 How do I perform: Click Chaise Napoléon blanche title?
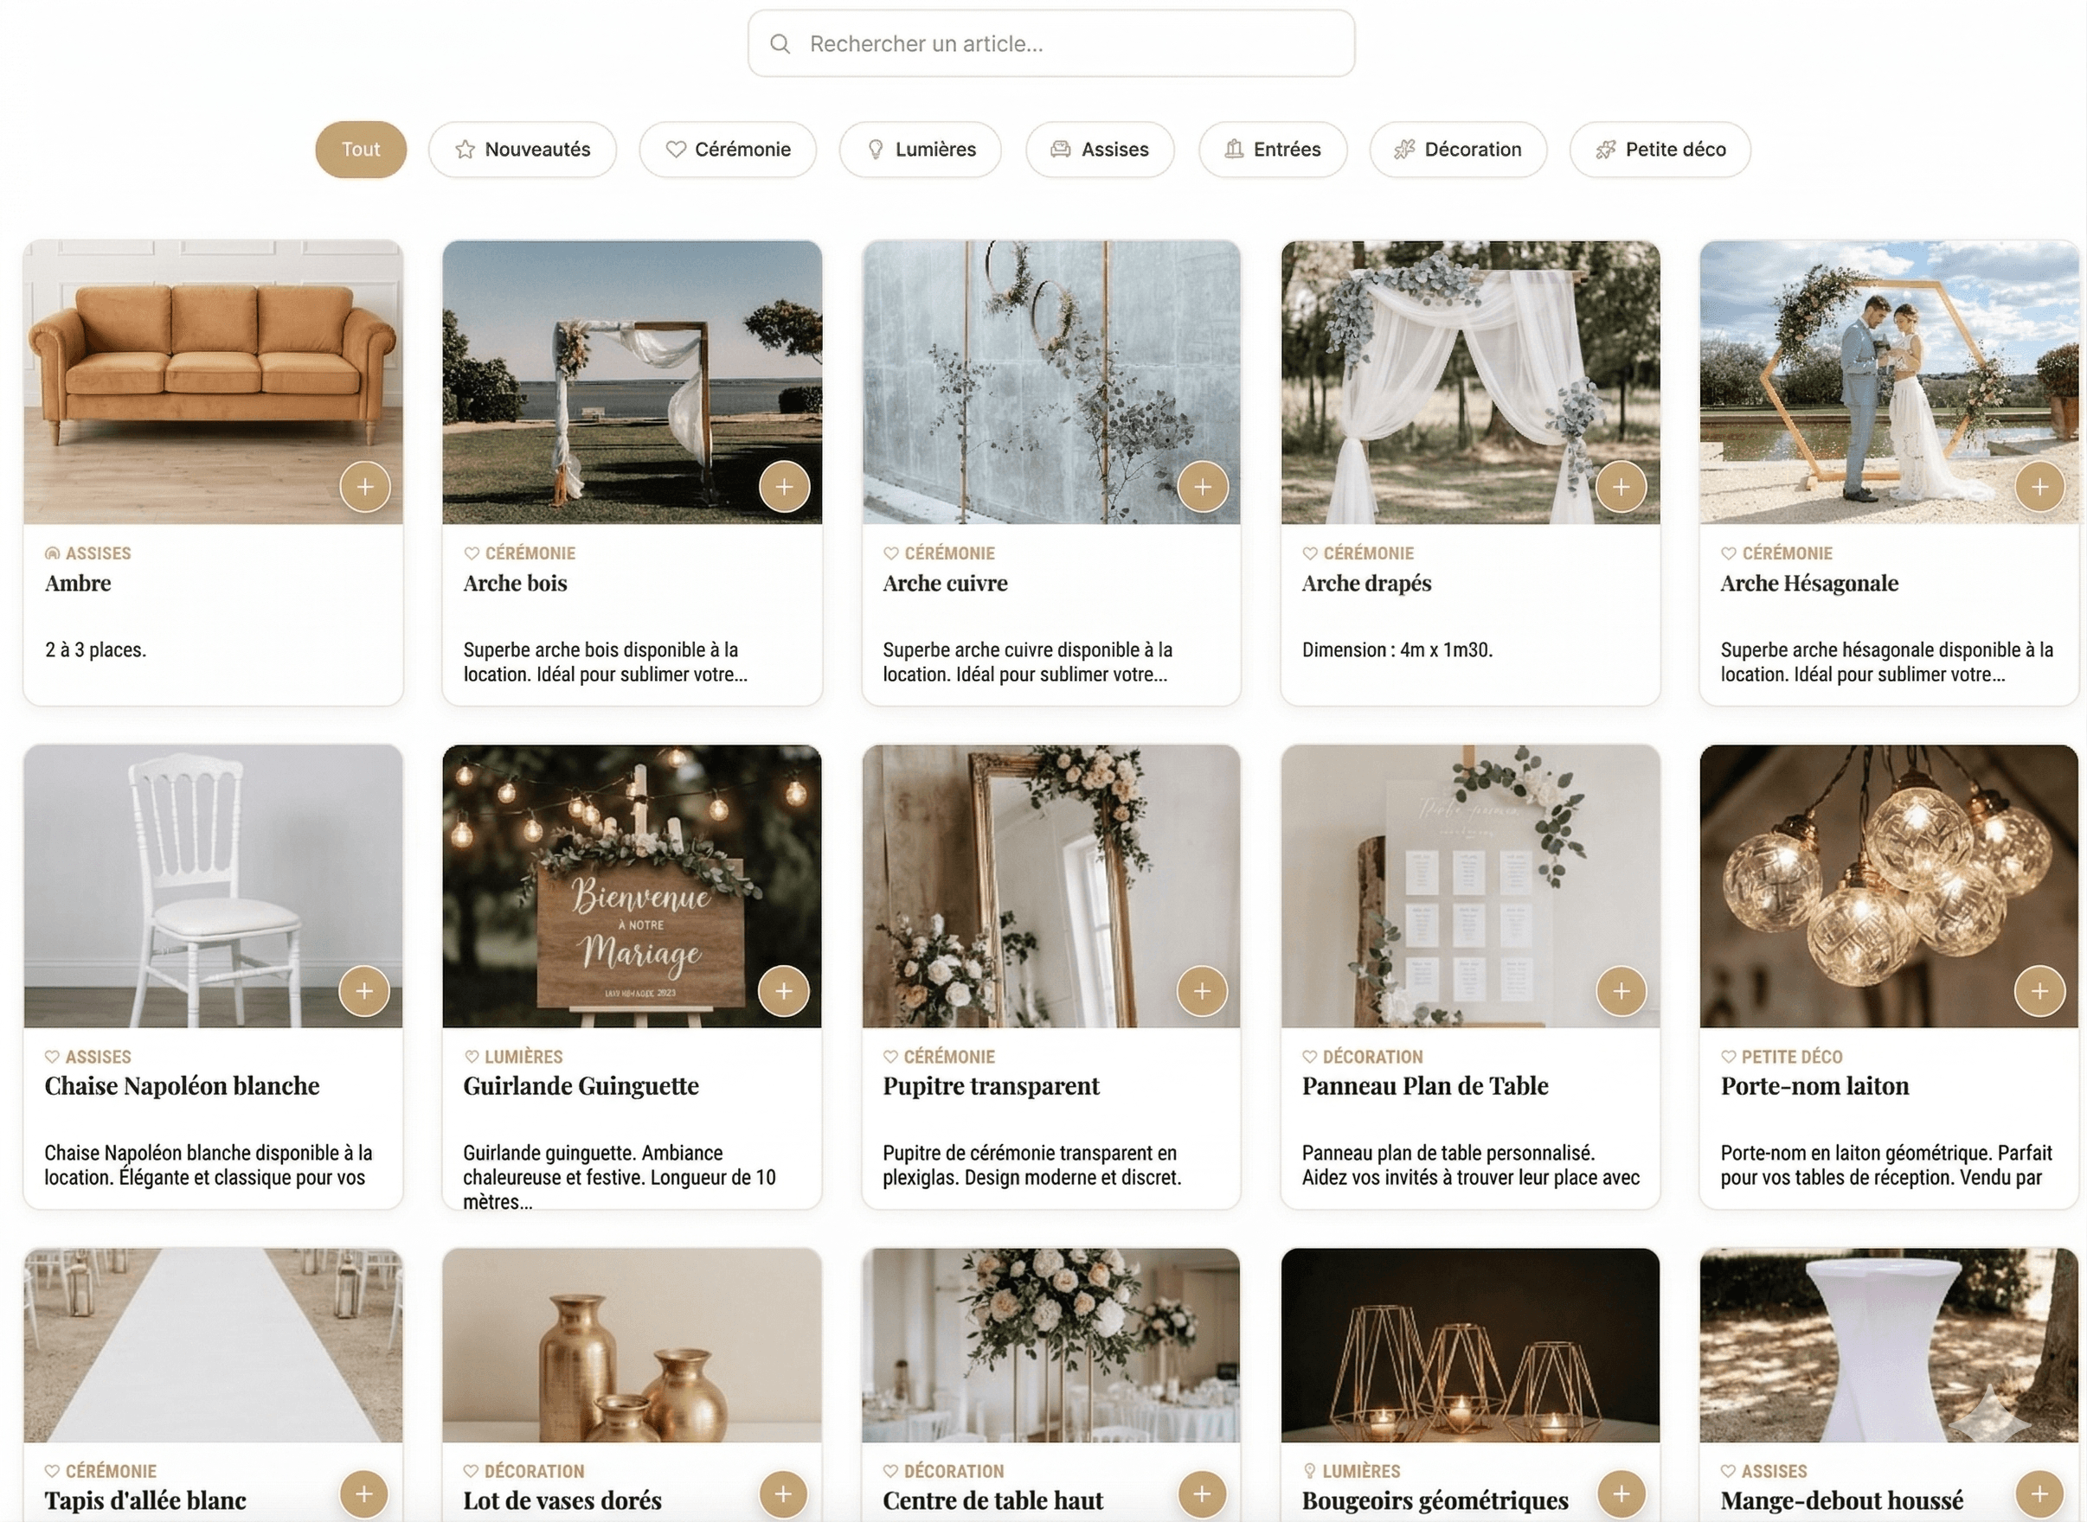(182, 1086)
